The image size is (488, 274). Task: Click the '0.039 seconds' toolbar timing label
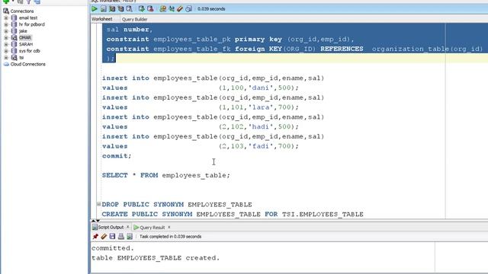[211, 9]
